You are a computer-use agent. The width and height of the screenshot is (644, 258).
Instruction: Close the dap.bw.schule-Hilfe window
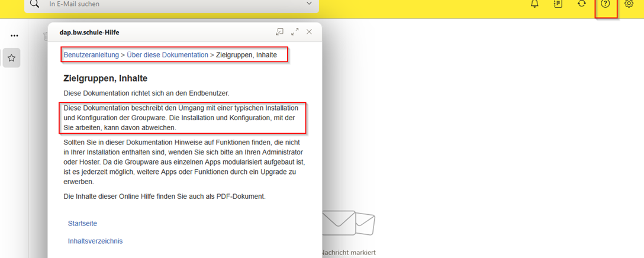(x=309, y=32)
